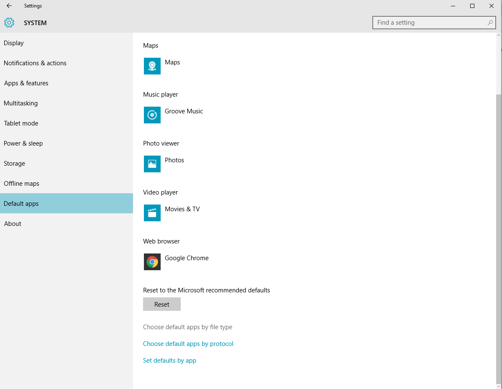Viewport: 502px width, 389px height.
Task: Navigate to the About page
Action: tap(13, 223)
